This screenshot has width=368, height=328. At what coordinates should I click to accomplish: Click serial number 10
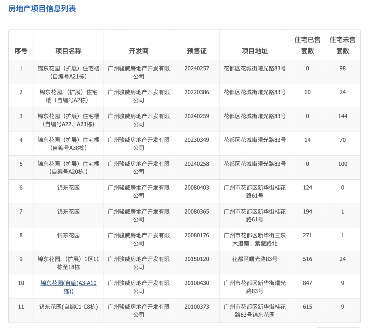tap(21, 283)
